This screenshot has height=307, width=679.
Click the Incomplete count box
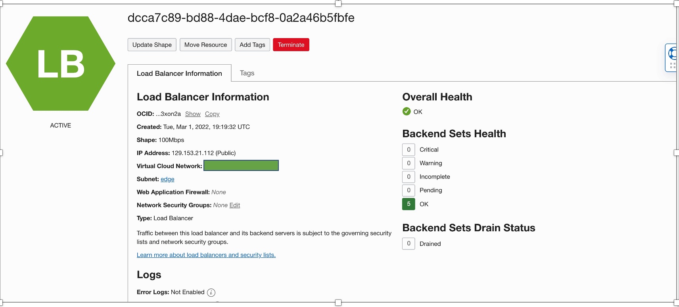[x=409, y=177]
